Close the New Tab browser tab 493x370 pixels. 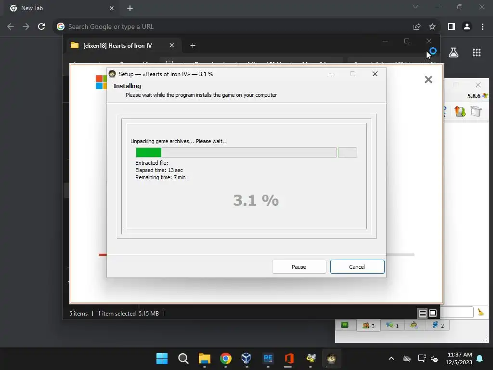point(112,8)
